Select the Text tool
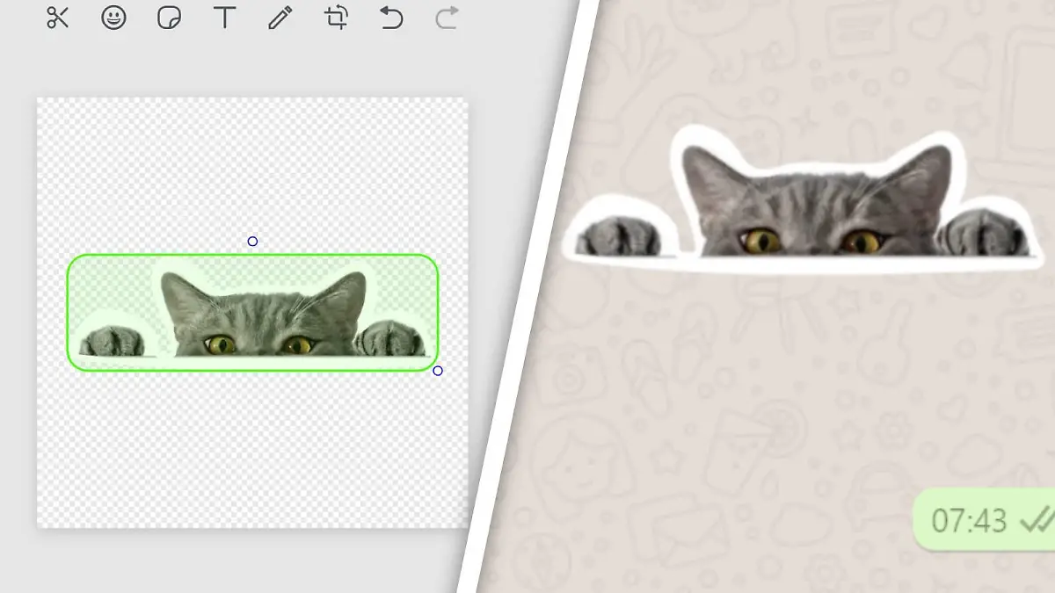 (x=225, y=18)
